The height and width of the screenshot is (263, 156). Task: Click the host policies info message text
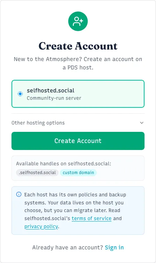pos(75,210)
